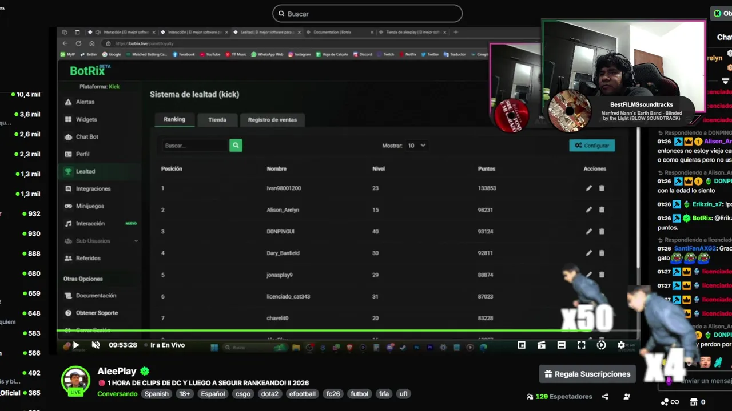Select the futbol tag
Image resolution: width=732 pixels, height=411 pixels.
360,394
